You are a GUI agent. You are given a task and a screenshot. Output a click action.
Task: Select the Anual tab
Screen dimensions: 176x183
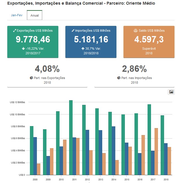coord(34,15)
